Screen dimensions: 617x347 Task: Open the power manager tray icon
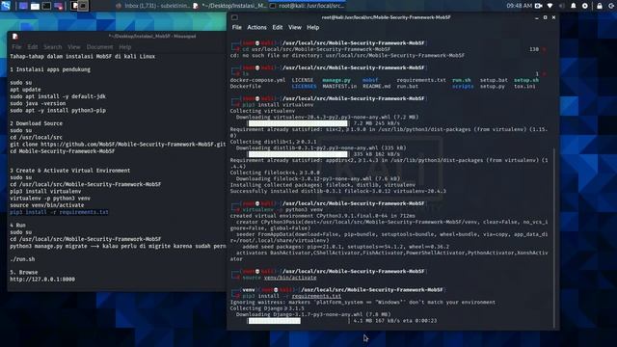(585, 6)
